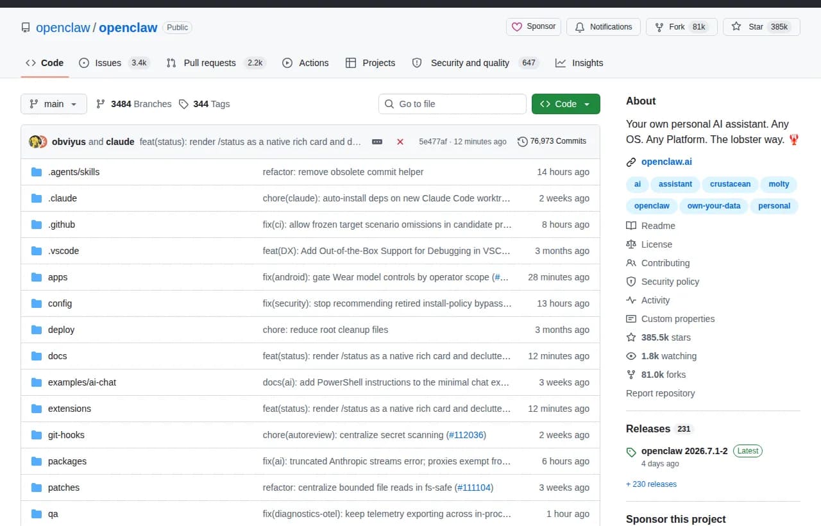Open the Pull requests tab
The height and width of the screenshot is (526, 821).
[216, 63]
